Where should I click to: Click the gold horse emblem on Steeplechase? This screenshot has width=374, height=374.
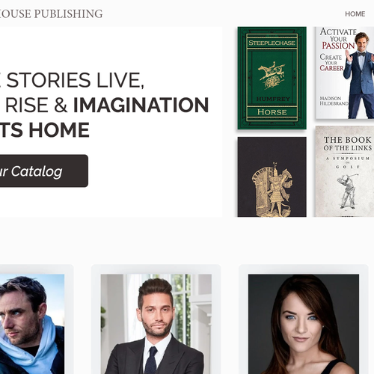point(272,74)
